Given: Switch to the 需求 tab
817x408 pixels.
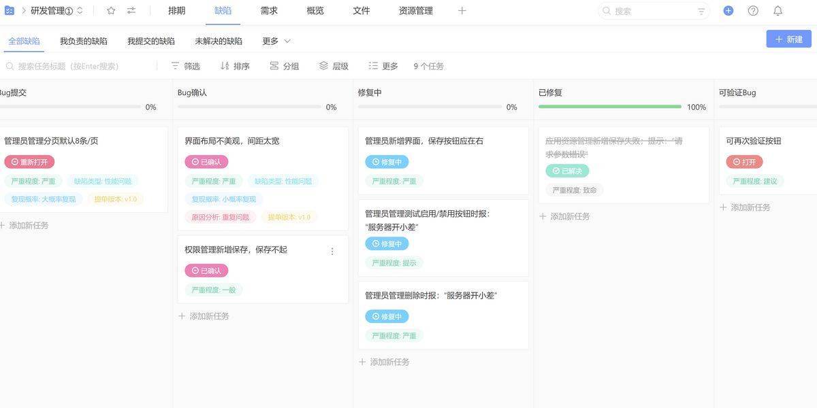Looking at the screenshot, I should click(x=269, y=11).
